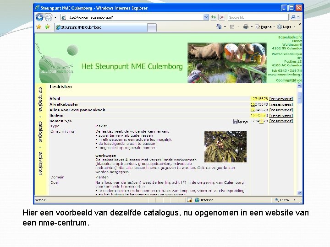Maximize the Internet Explorer window

coord(291,8)
